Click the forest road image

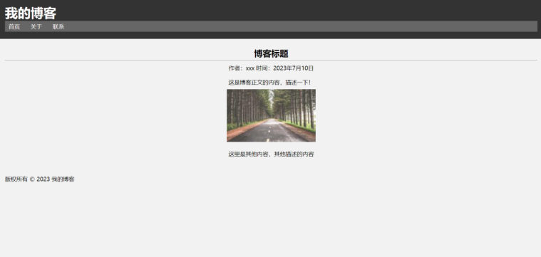coord(271,115)
